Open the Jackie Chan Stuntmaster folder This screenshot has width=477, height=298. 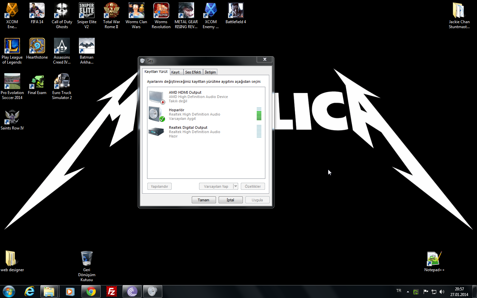(x=459, y=16)
